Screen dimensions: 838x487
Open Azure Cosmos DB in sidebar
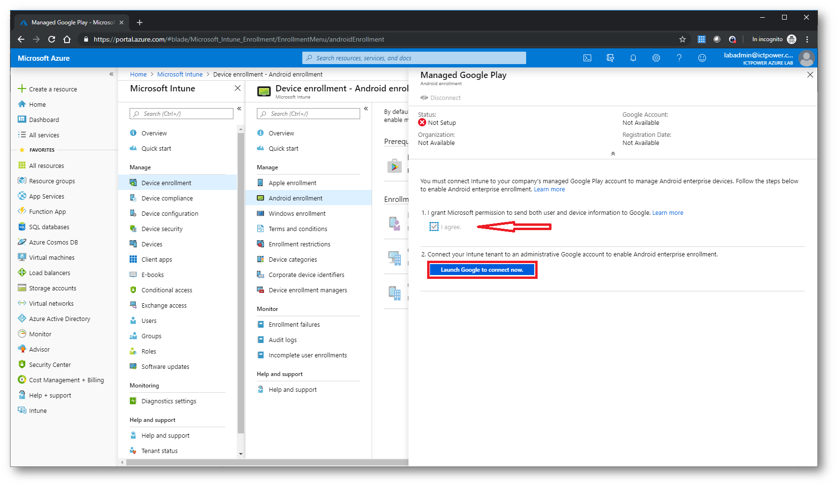tap(53, 242)
